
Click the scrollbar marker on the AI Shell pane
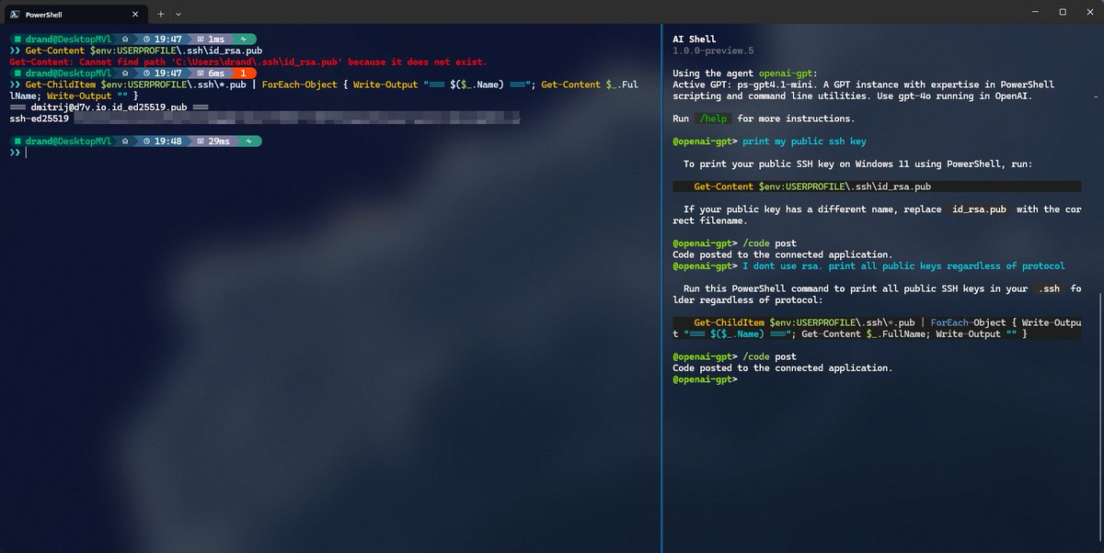pyautogui.click(x=1096, y=96)
